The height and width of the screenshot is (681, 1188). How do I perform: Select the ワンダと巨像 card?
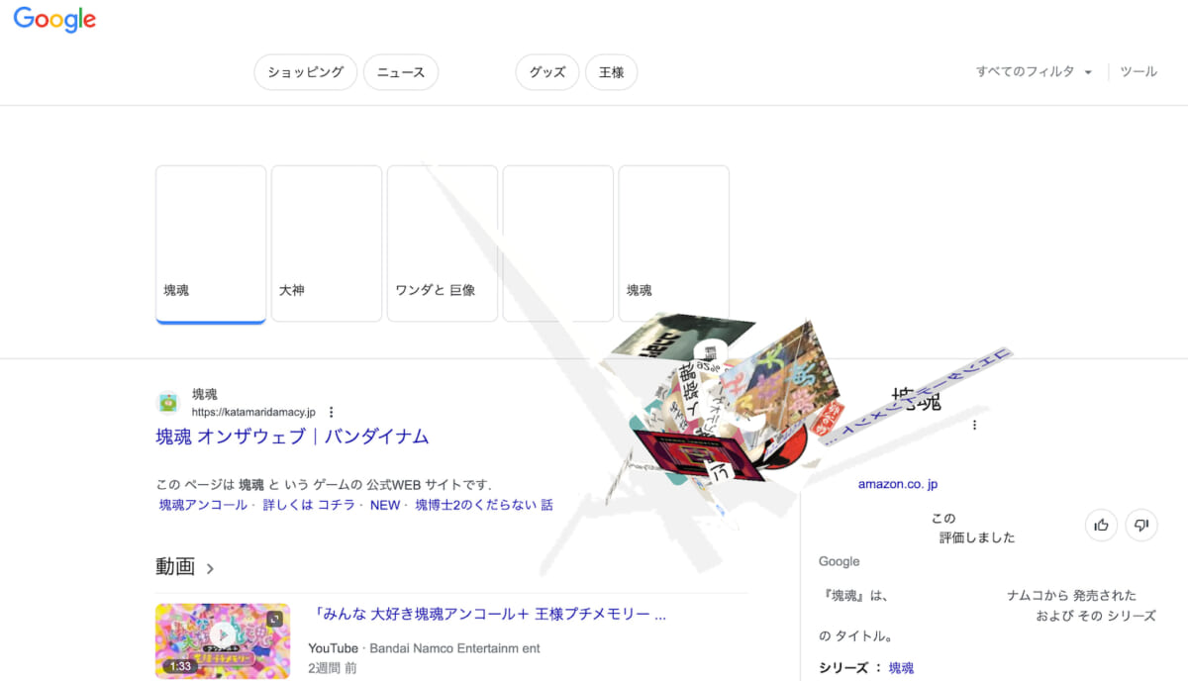(443, 243)
